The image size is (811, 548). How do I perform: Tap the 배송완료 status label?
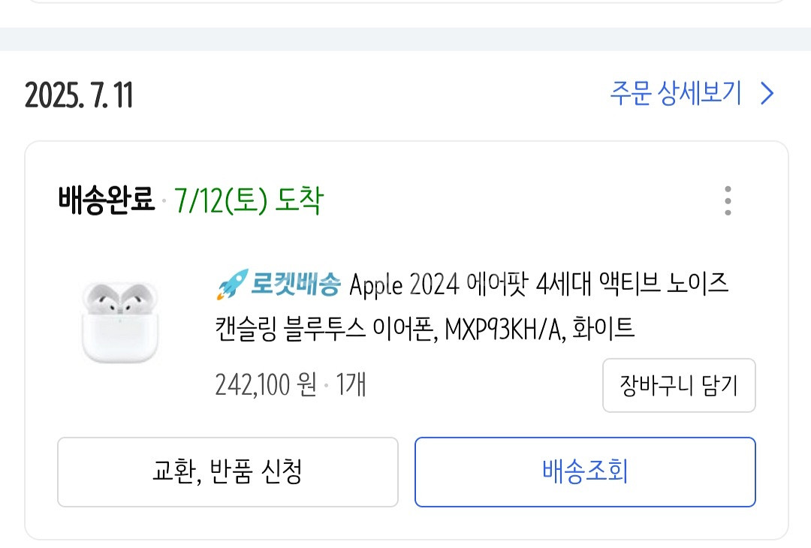point(106,200)
